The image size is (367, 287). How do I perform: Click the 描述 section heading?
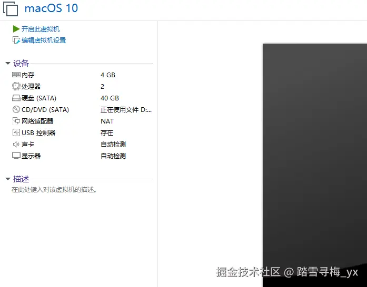pos(21,179)
